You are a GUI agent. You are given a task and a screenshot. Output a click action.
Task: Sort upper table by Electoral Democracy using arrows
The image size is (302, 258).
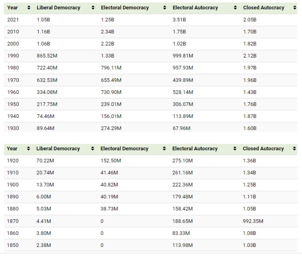point(165,8)
